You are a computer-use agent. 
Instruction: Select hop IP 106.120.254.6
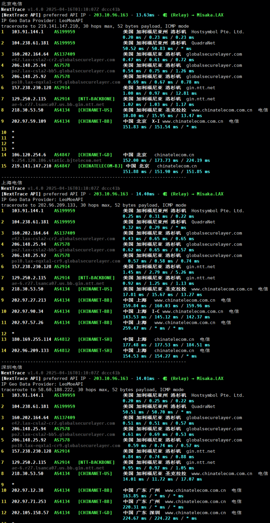point(29,155)
